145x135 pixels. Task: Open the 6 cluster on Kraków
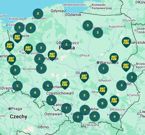(x=85, y=110)
